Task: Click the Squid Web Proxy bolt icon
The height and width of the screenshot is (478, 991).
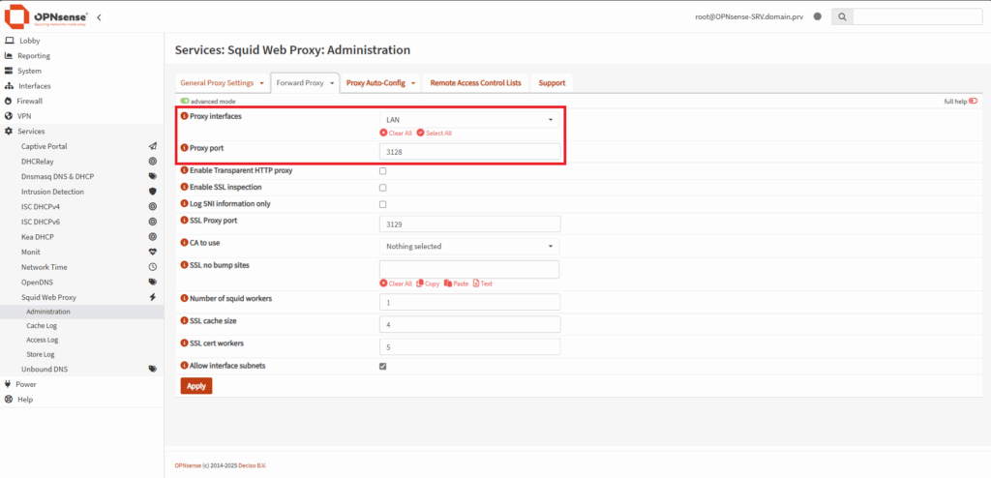Action: [x=152, y=297]
